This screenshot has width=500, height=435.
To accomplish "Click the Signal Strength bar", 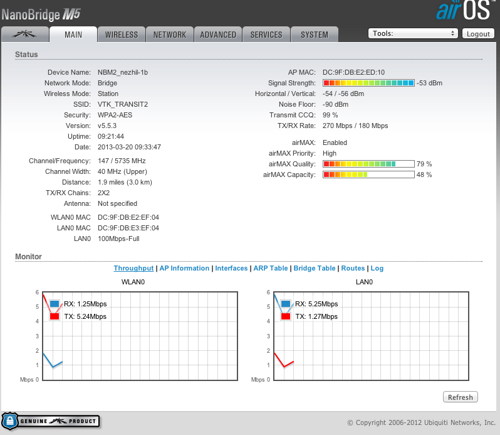I will [368, 83].
